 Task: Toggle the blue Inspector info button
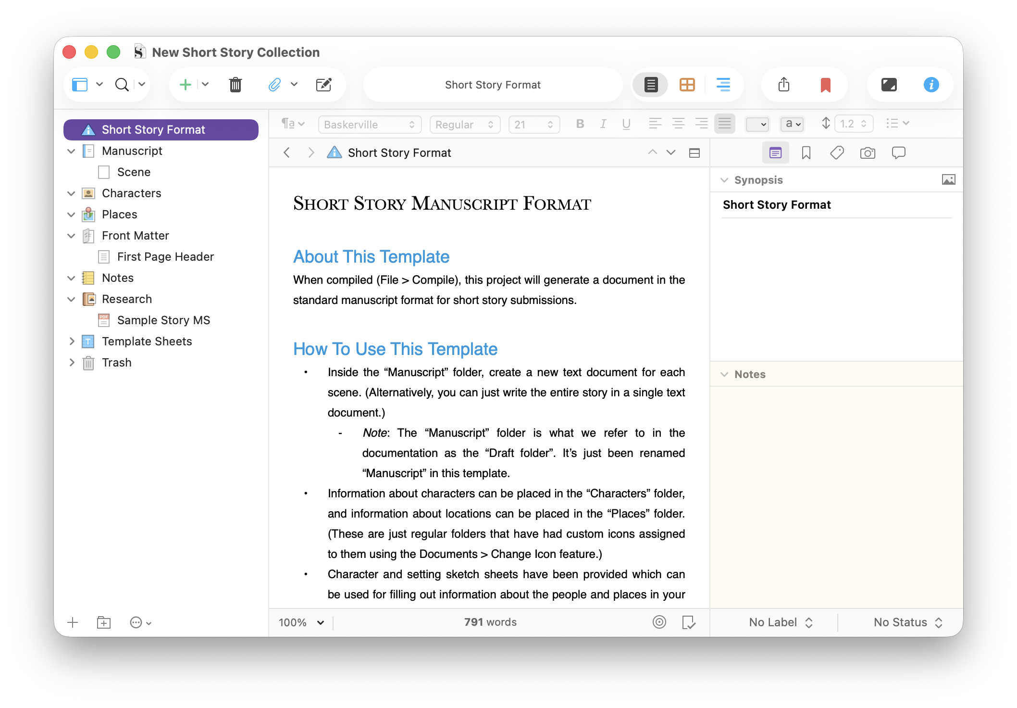tap(931, 85)
